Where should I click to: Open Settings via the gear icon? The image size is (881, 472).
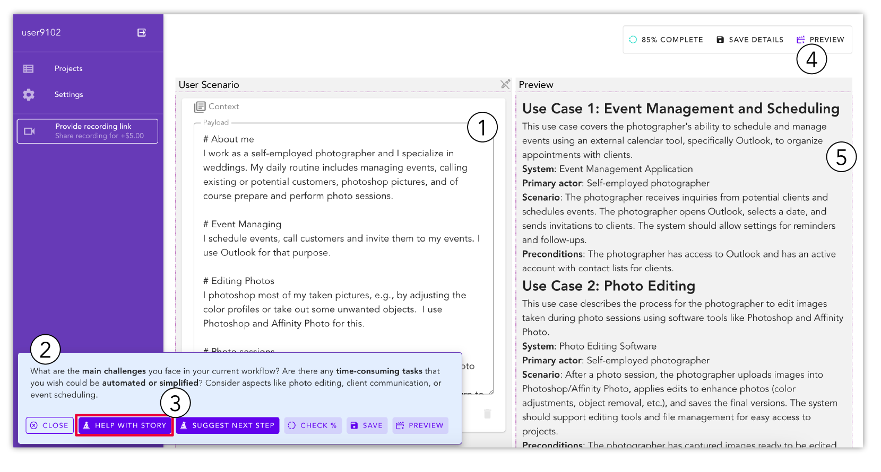point(29,95)
